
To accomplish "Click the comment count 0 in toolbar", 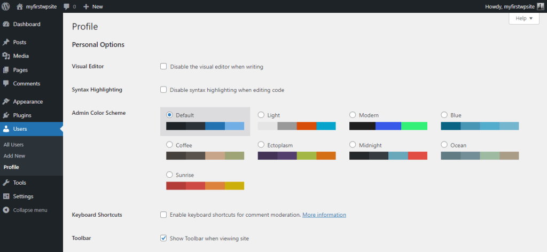I will [x=74, y=6].
